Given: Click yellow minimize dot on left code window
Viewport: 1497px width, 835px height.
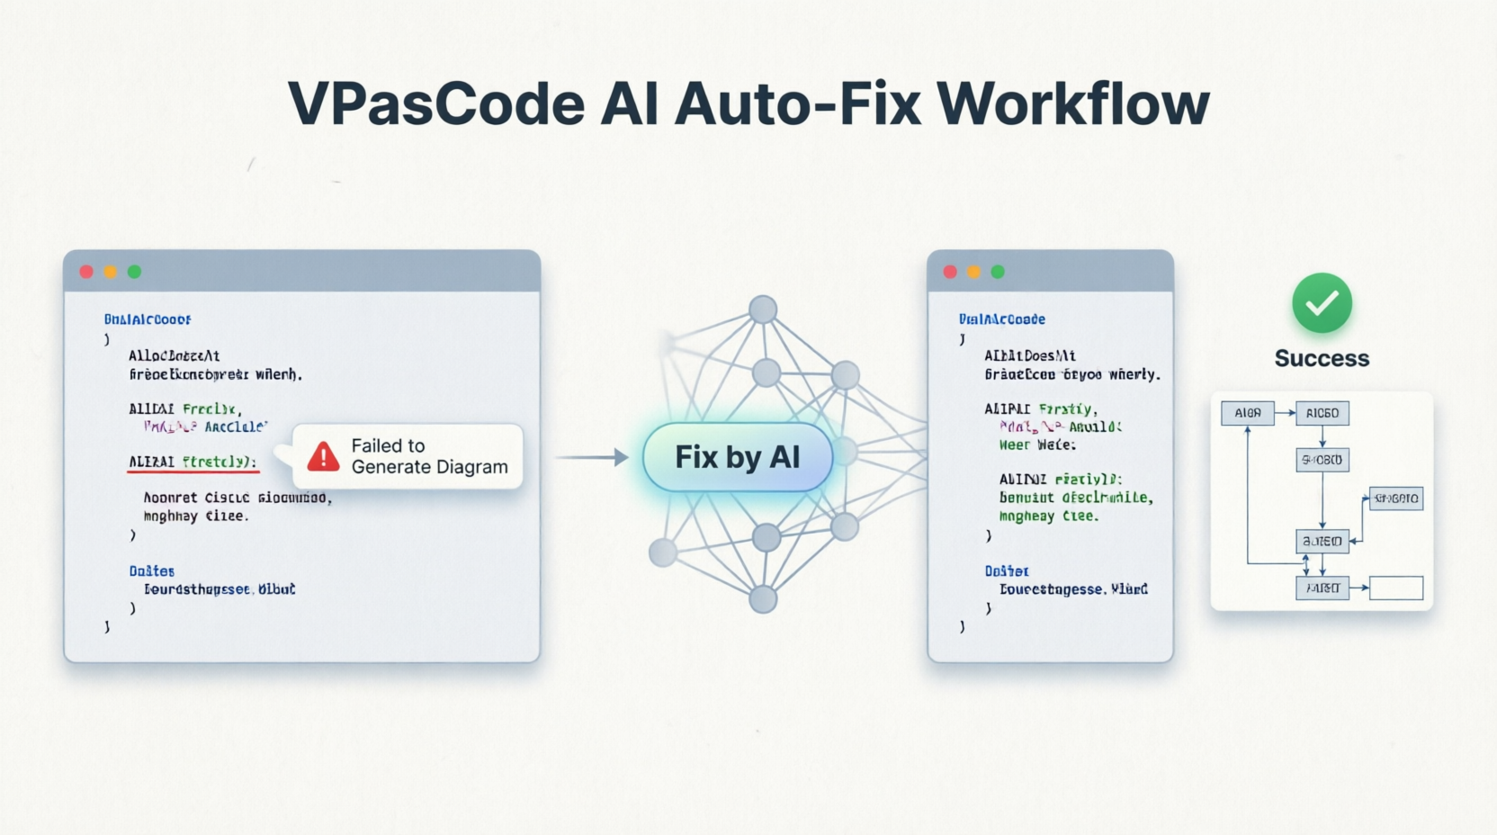Looking at the screenshot, I should coord(110,272).
